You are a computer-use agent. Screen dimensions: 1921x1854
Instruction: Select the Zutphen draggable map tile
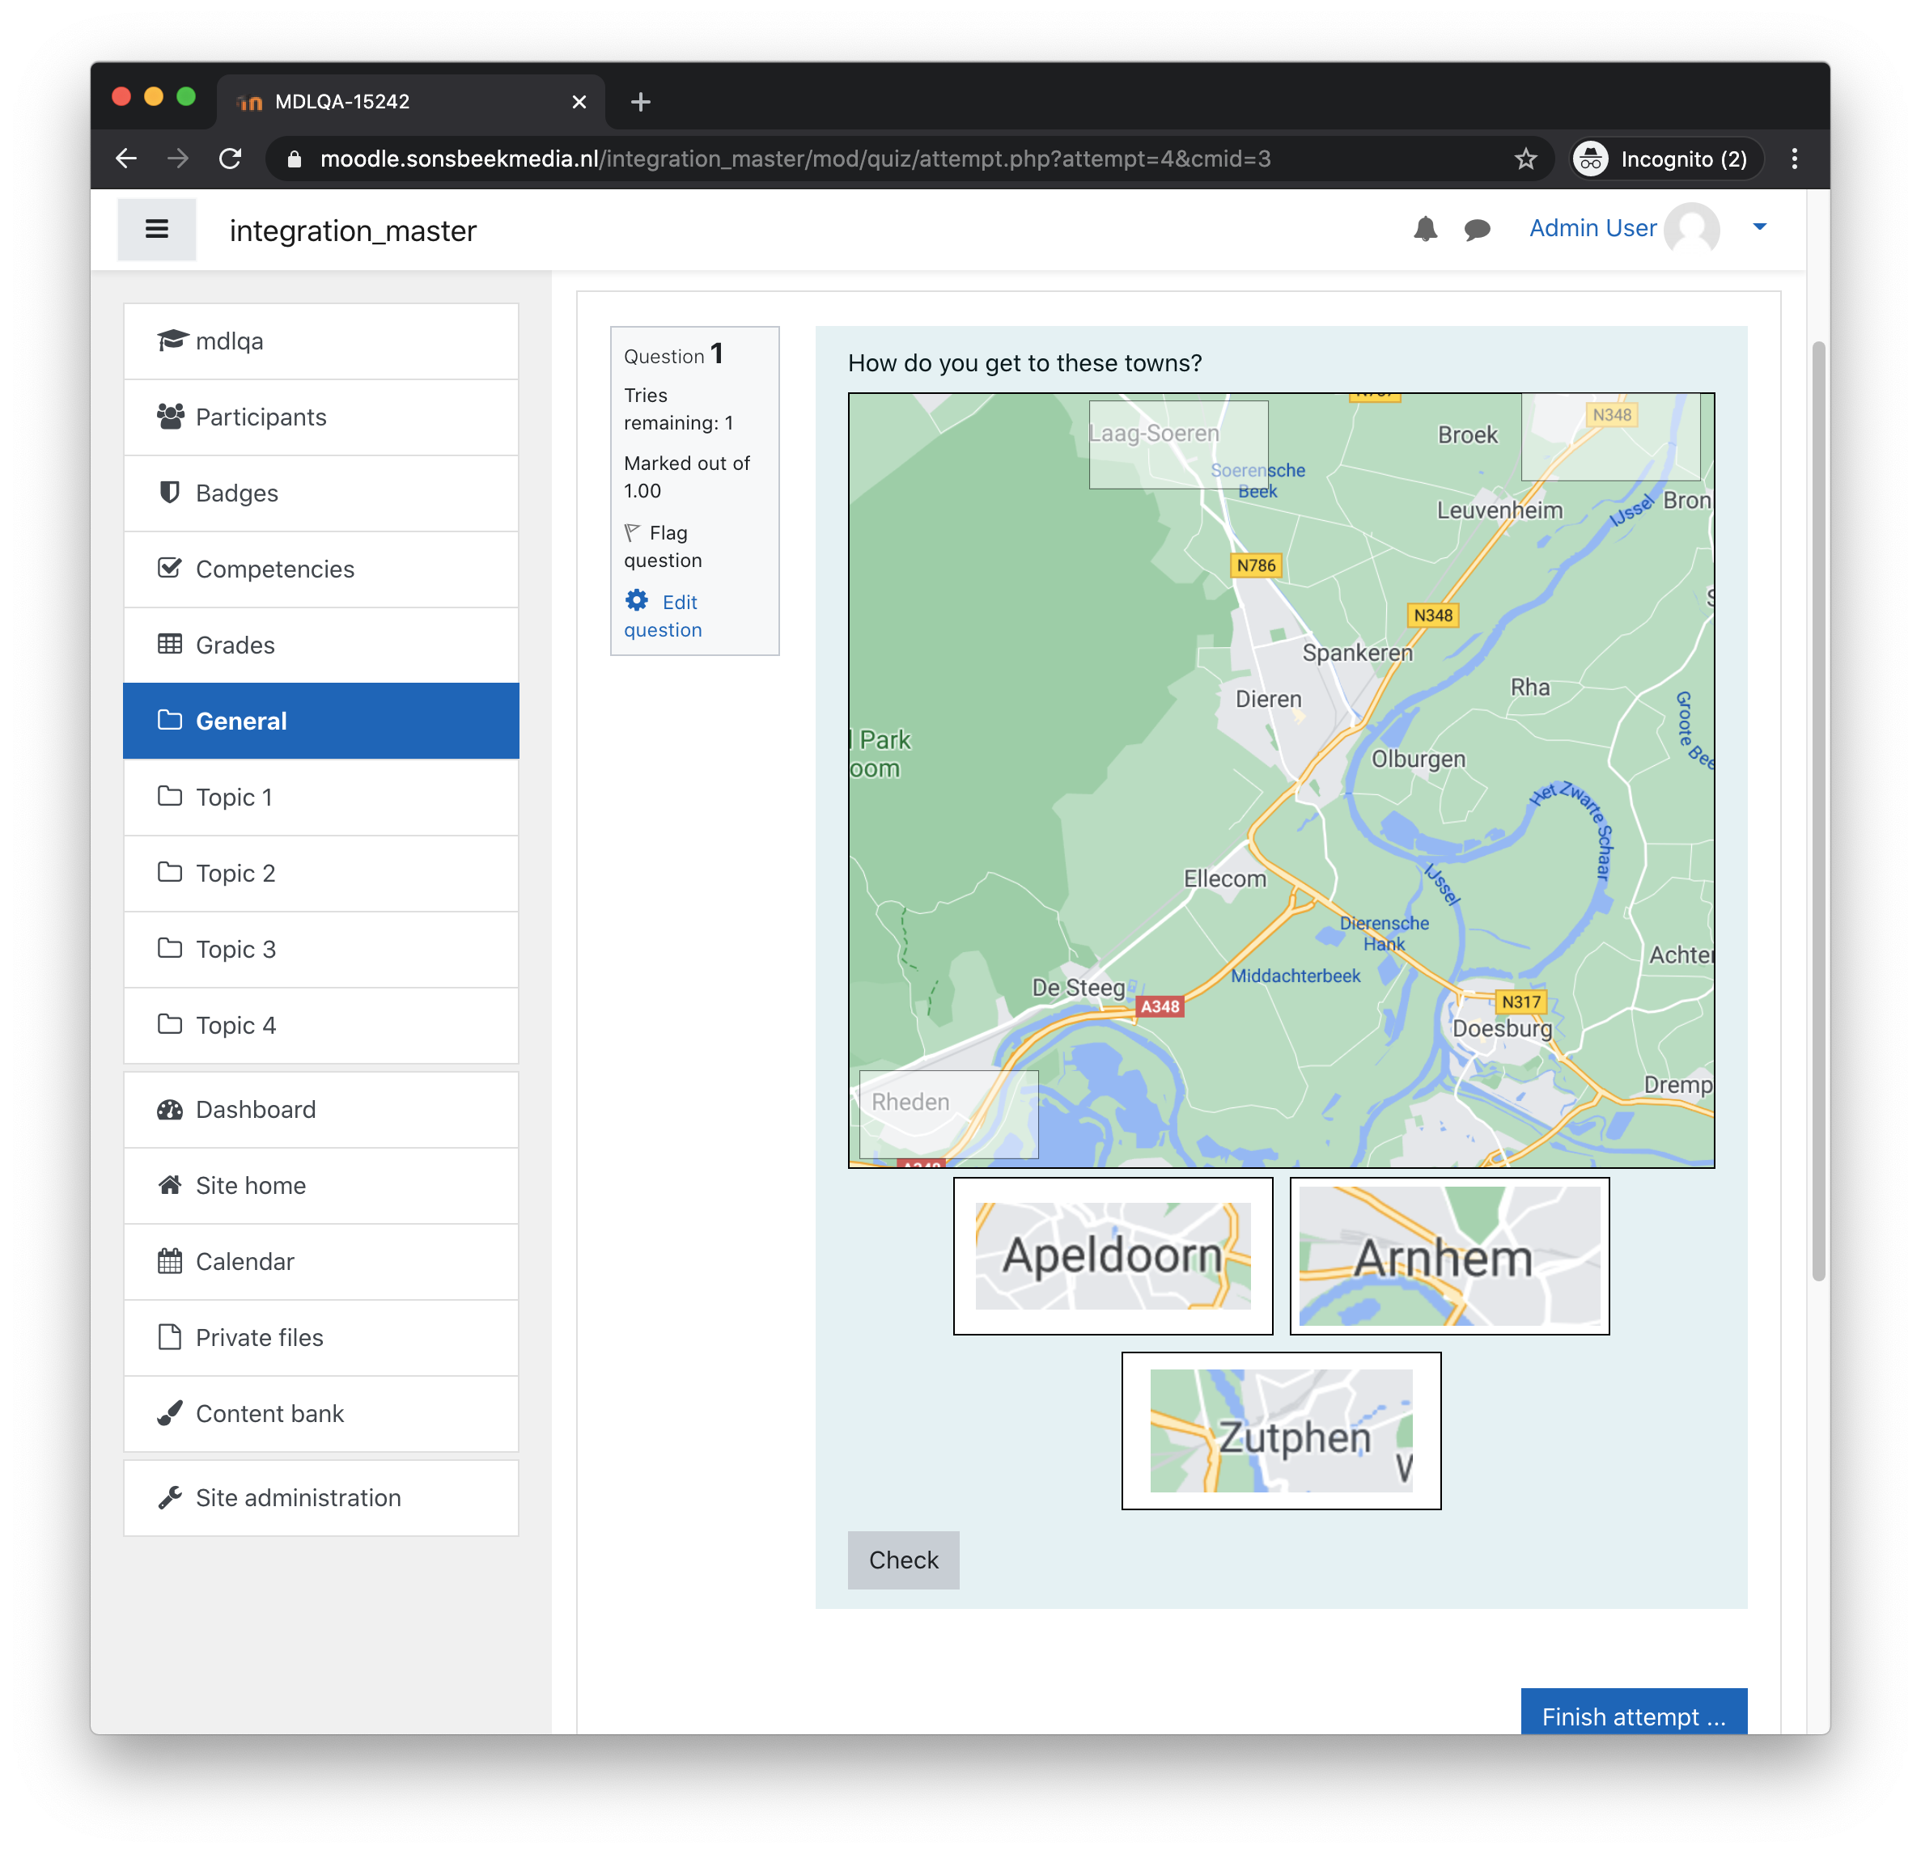pos(1281,1431)
